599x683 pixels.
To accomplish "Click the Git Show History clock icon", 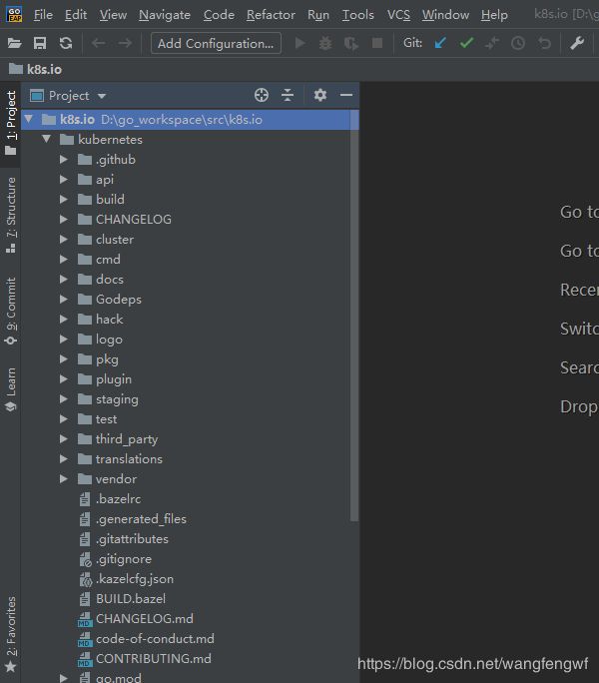I will (x=518, y=43).
